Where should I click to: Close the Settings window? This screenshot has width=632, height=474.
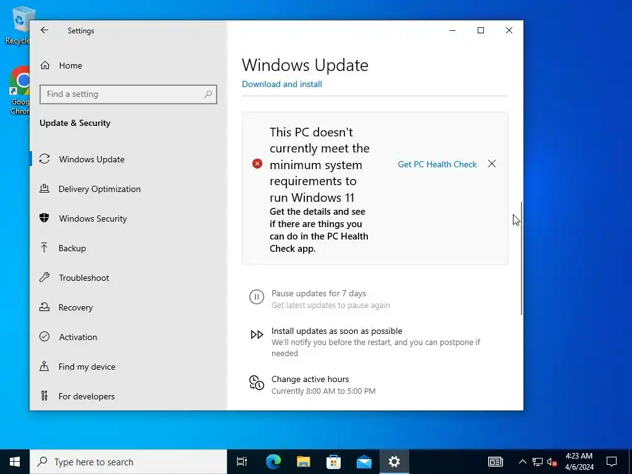pos(509,30)
